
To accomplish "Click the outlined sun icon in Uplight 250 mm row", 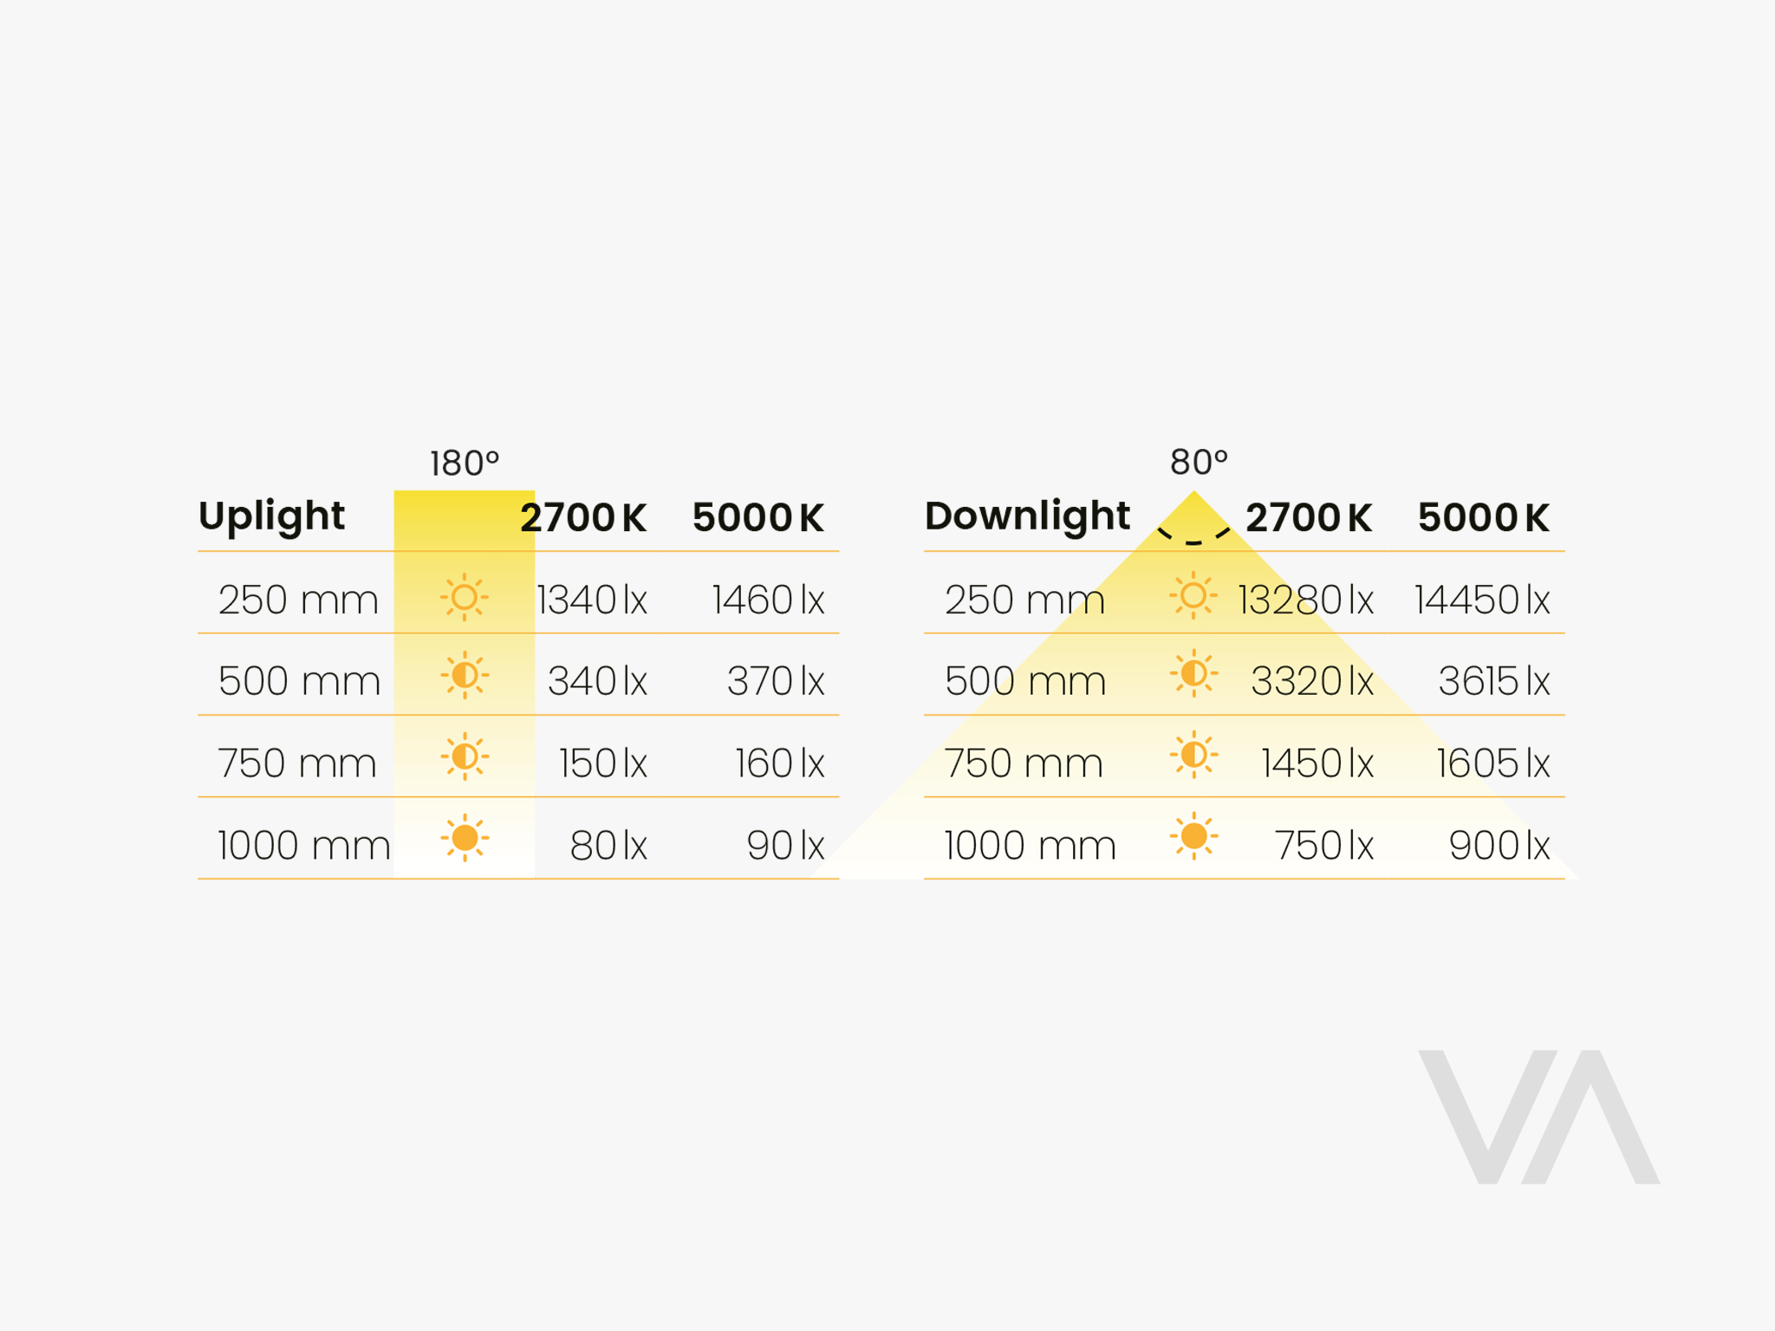I will point(465,597).
